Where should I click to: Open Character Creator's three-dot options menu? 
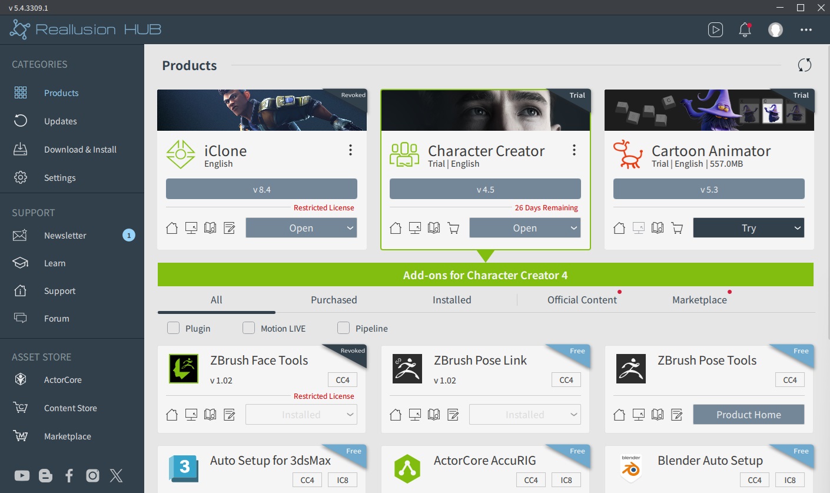(574, 150)
